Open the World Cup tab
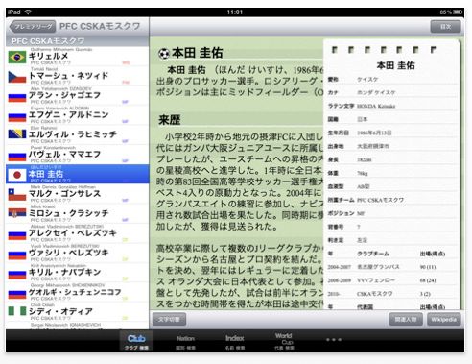This screenshot has height=364, width=472. click(284, 341)
